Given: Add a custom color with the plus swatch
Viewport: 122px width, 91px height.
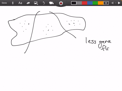Looking at the screenshot, I should (x=106, y=3).
